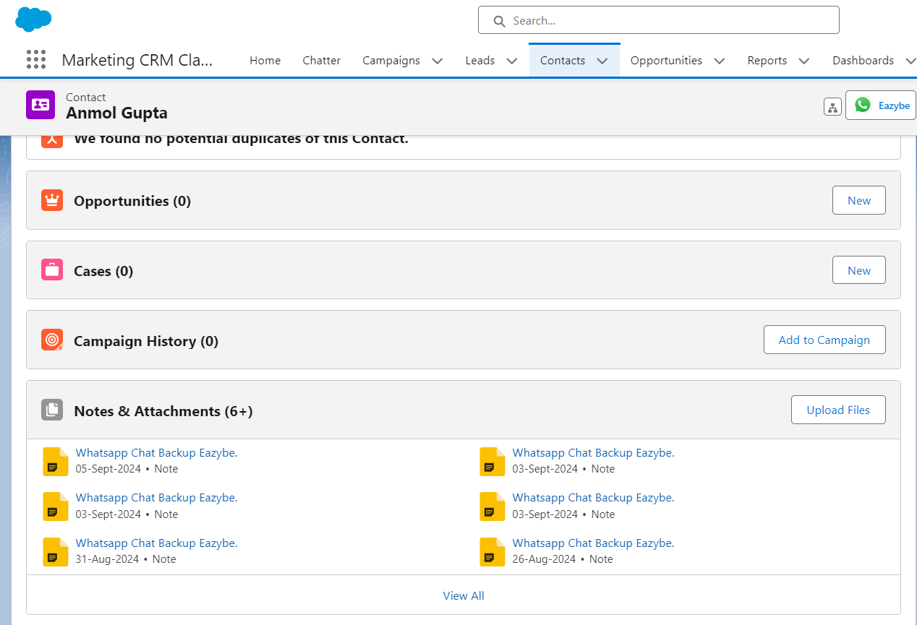The height and width of the screenshot is (625, 917).
Task: Open the 31-Aug-2024 Whatsapp Chat Backup note
Action: coord(157,543)
